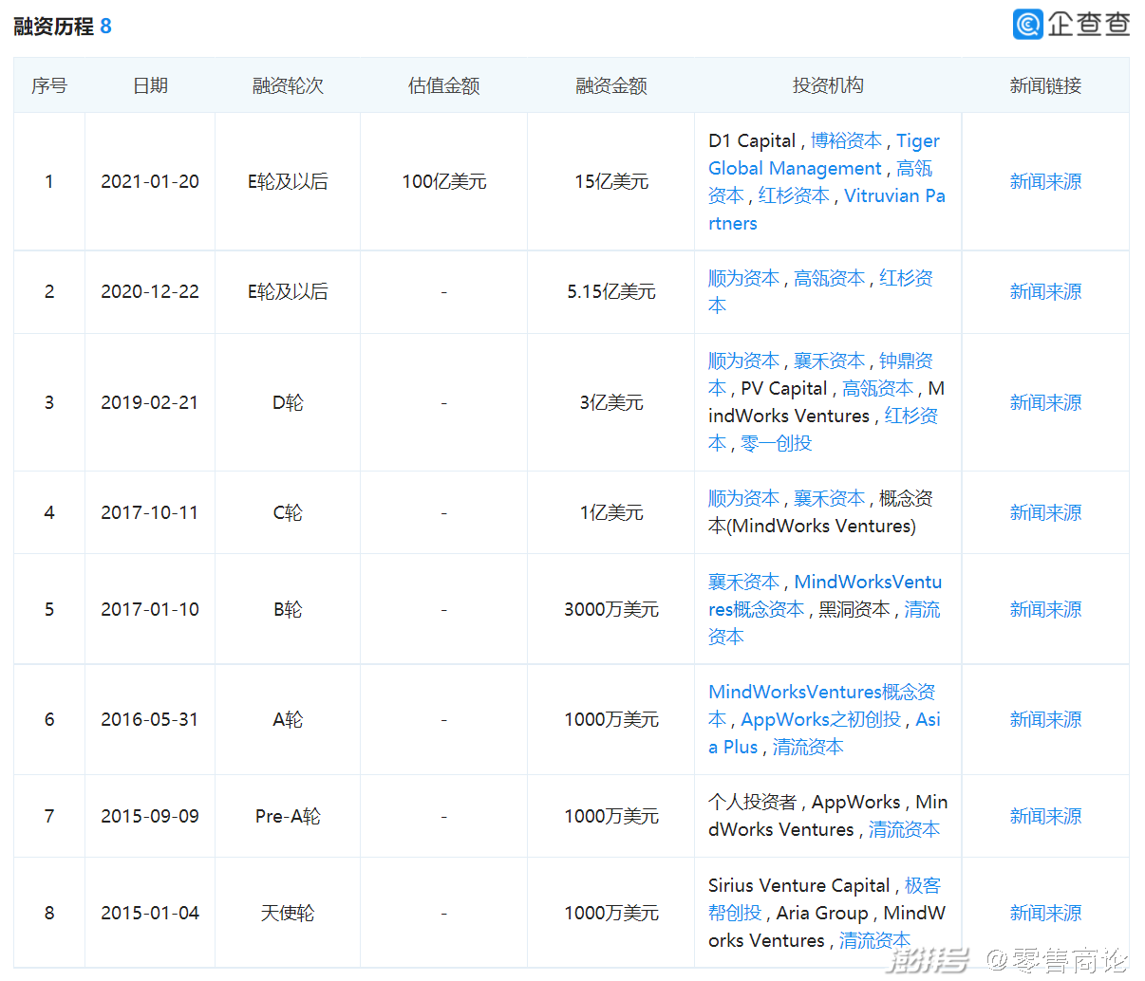Open 新闻来源 link for Pre-A轮 row
The image size is (1145, 981).
point(1045,816)
